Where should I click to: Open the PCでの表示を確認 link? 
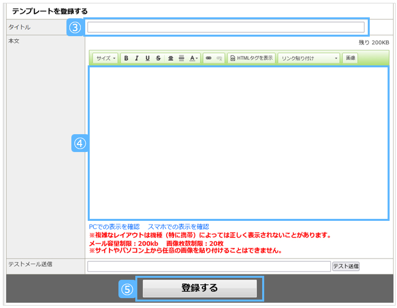point(114,226)
